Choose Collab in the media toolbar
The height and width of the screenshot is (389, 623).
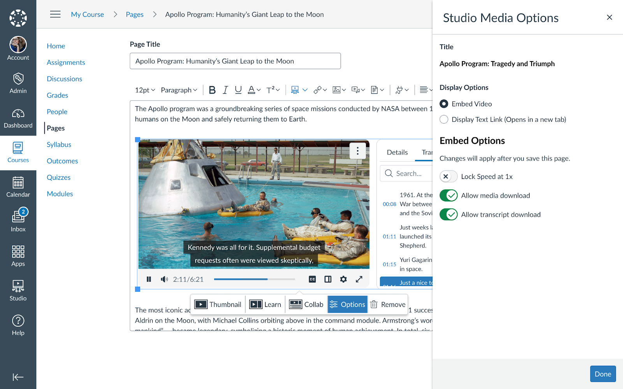click(306, 305)
